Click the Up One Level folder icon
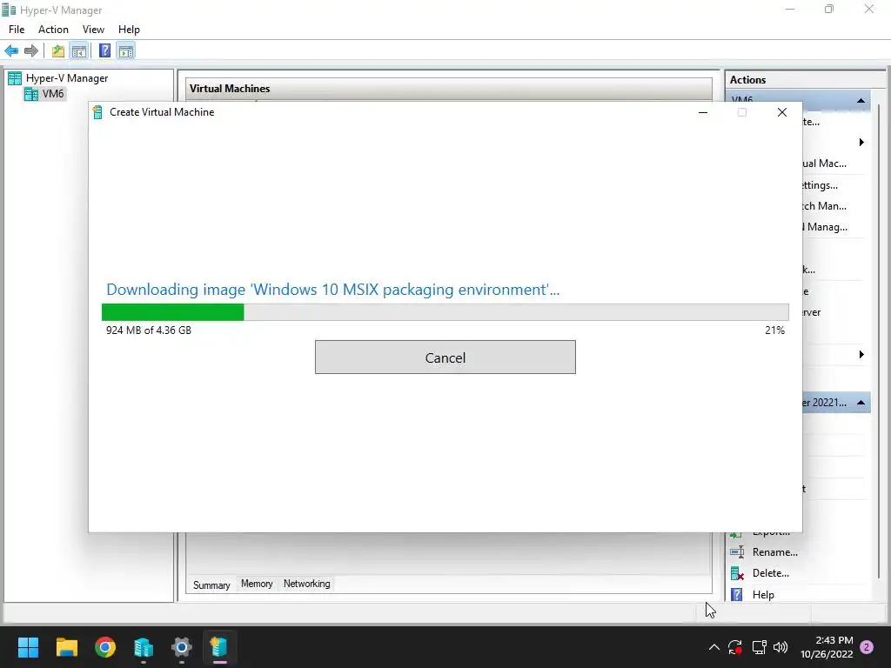 pyautogui.click(x=58, y=51)
